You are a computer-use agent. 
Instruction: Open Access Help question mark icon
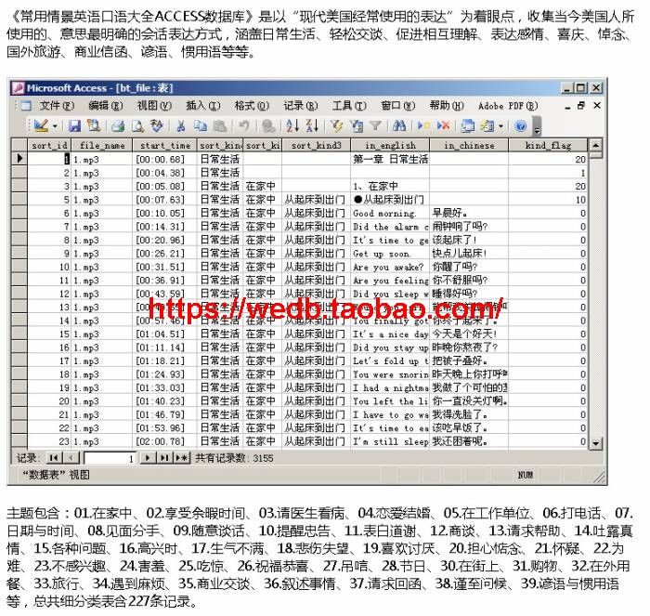(520, 125)
